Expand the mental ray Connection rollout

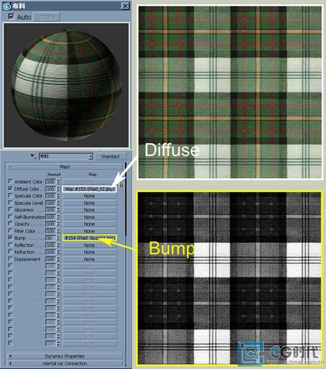point(65,363)
